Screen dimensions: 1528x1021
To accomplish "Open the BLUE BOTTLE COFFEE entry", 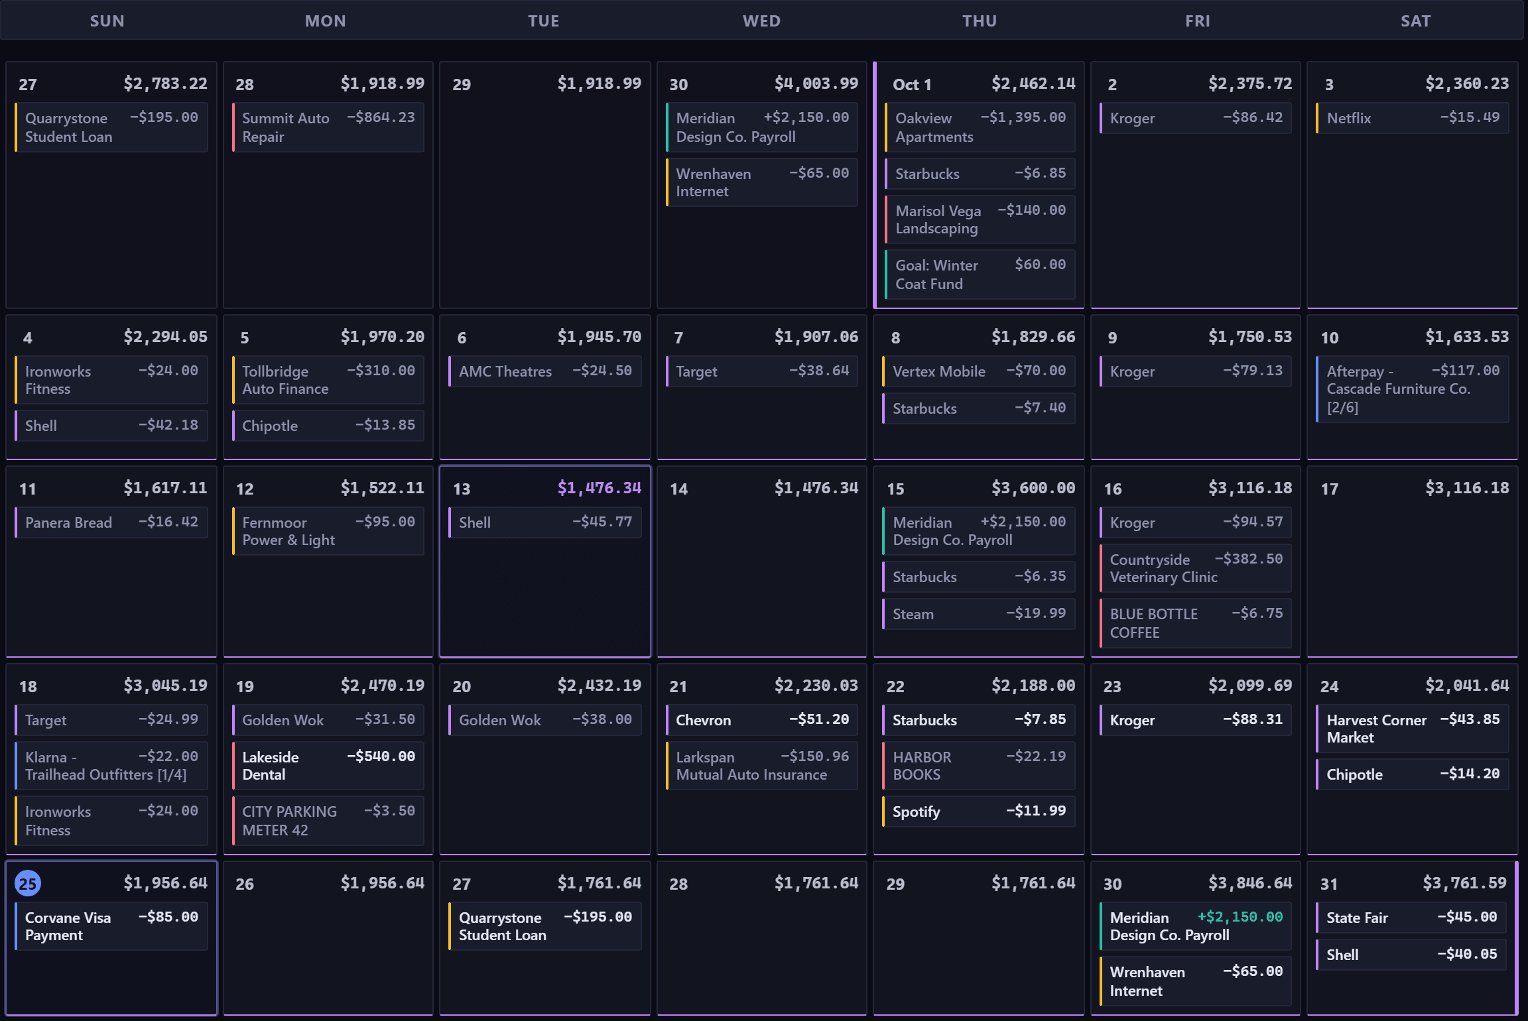I will 1196,623.
